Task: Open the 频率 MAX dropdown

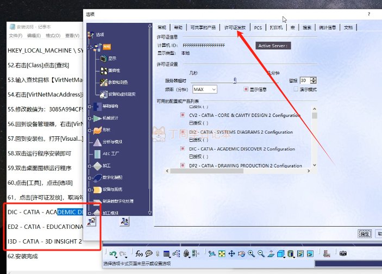Action: pos(205,89)
